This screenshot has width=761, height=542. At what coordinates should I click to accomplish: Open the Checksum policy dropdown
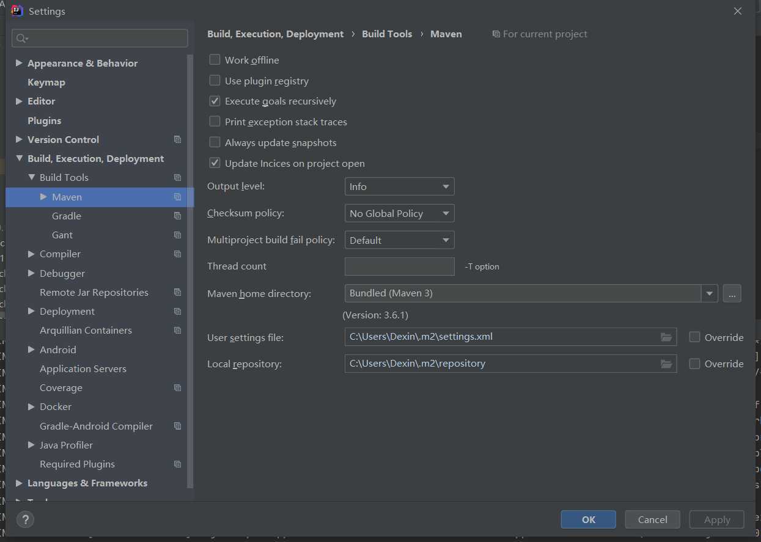click(x=400, y=213)
